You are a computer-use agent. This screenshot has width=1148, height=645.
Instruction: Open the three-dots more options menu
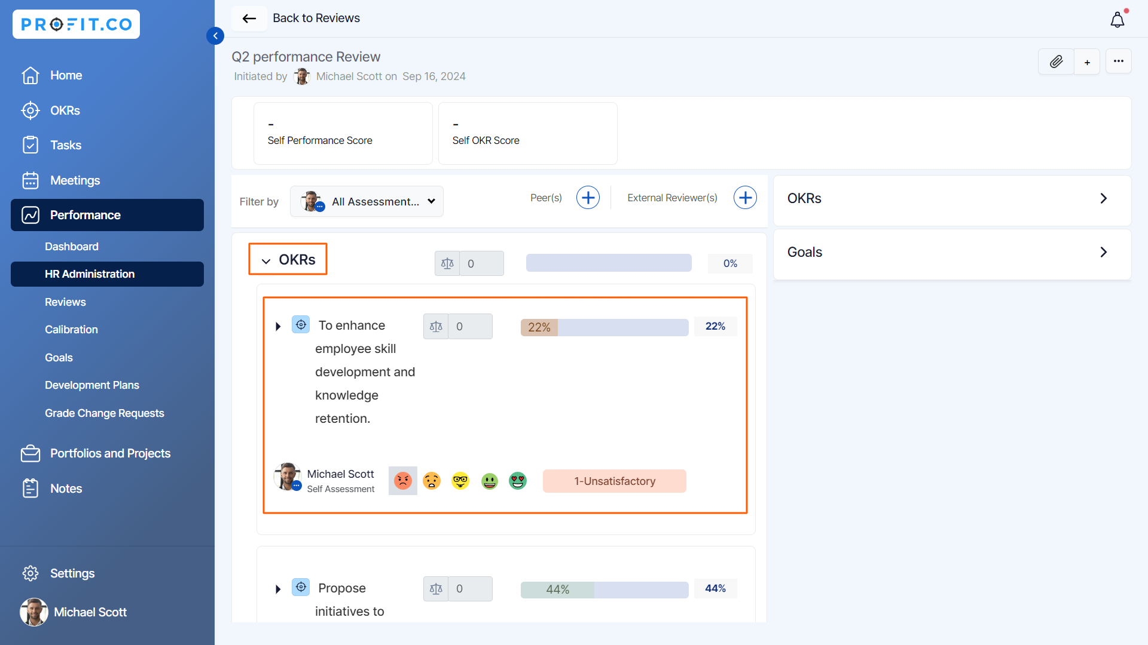pos(1118,62)
